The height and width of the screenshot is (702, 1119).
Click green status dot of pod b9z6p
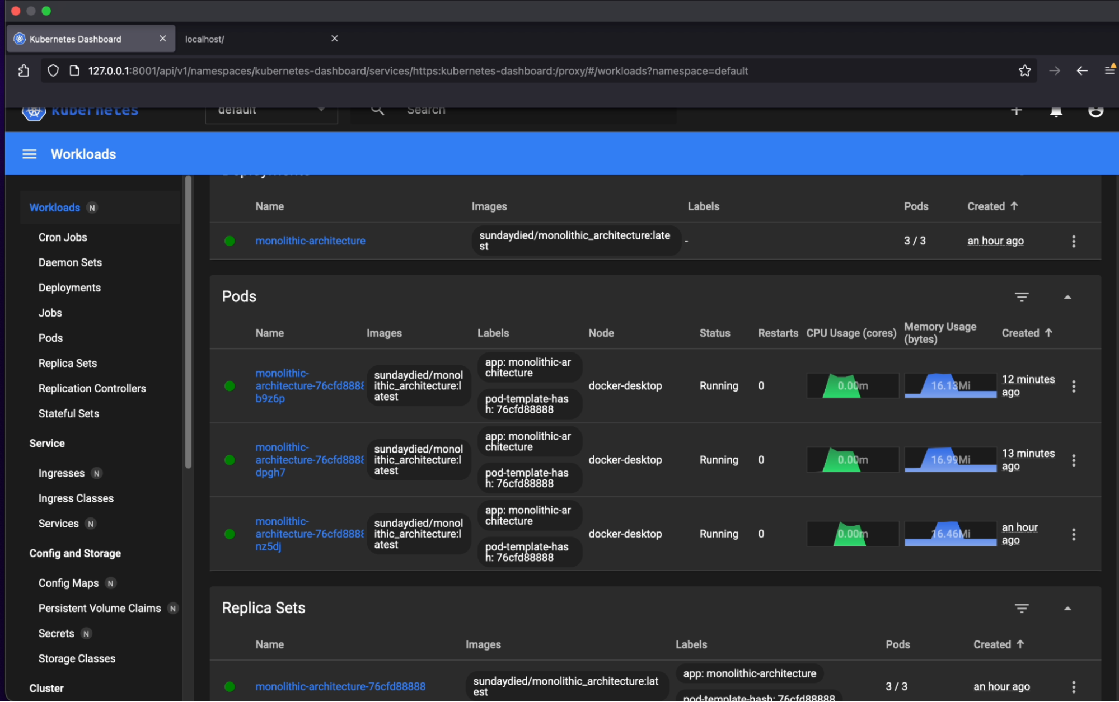tap(230, 386)
